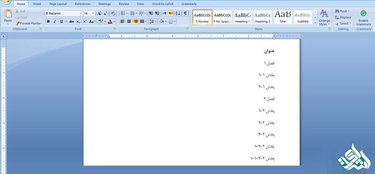Click the right indent marker on the ruler
The width and height of the screenshot is (375, 174).
pyautogui.click(x=274, y=36)
